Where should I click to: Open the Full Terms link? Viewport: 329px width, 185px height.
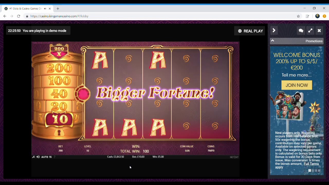(x=311, y=164)
